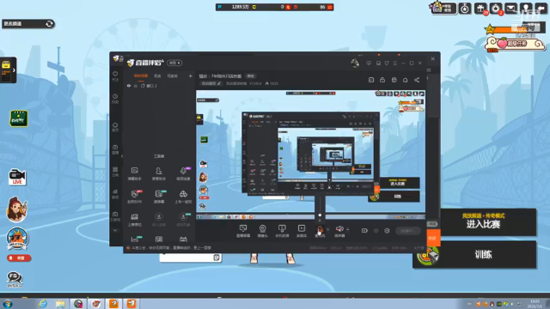Expand the arrow next to the speaker icon

(347, 229)
